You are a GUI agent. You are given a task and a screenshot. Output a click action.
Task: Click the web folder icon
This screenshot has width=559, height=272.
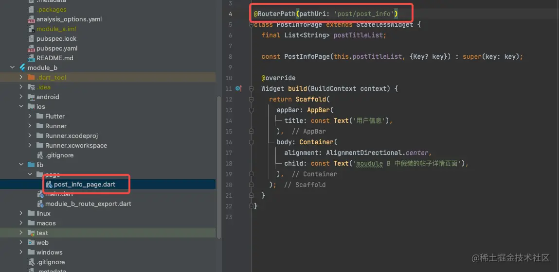[31, 242]
